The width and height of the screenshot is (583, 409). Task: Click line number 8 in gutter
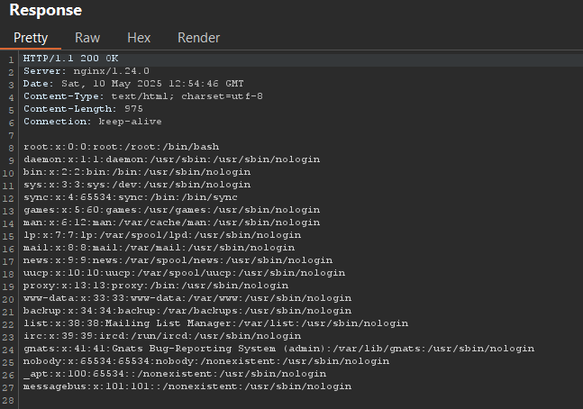(x=11, y=149)
